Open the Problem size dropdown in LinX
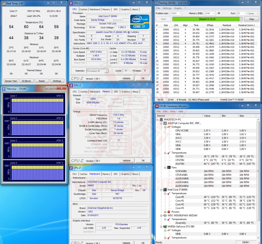262x244 pixels. 180,13
